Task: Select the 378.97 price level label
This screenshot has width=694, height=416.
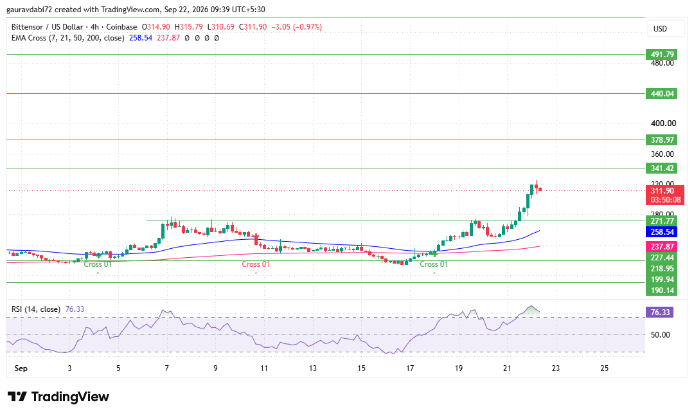Action: (x=662, y=140)
